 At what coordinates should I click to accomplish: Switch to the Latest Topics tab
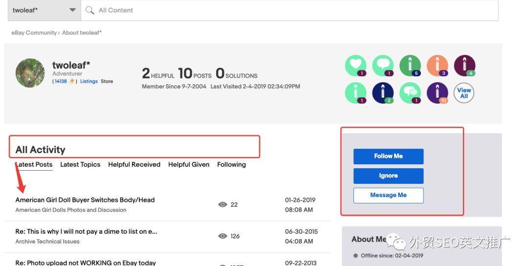point(80,165)
